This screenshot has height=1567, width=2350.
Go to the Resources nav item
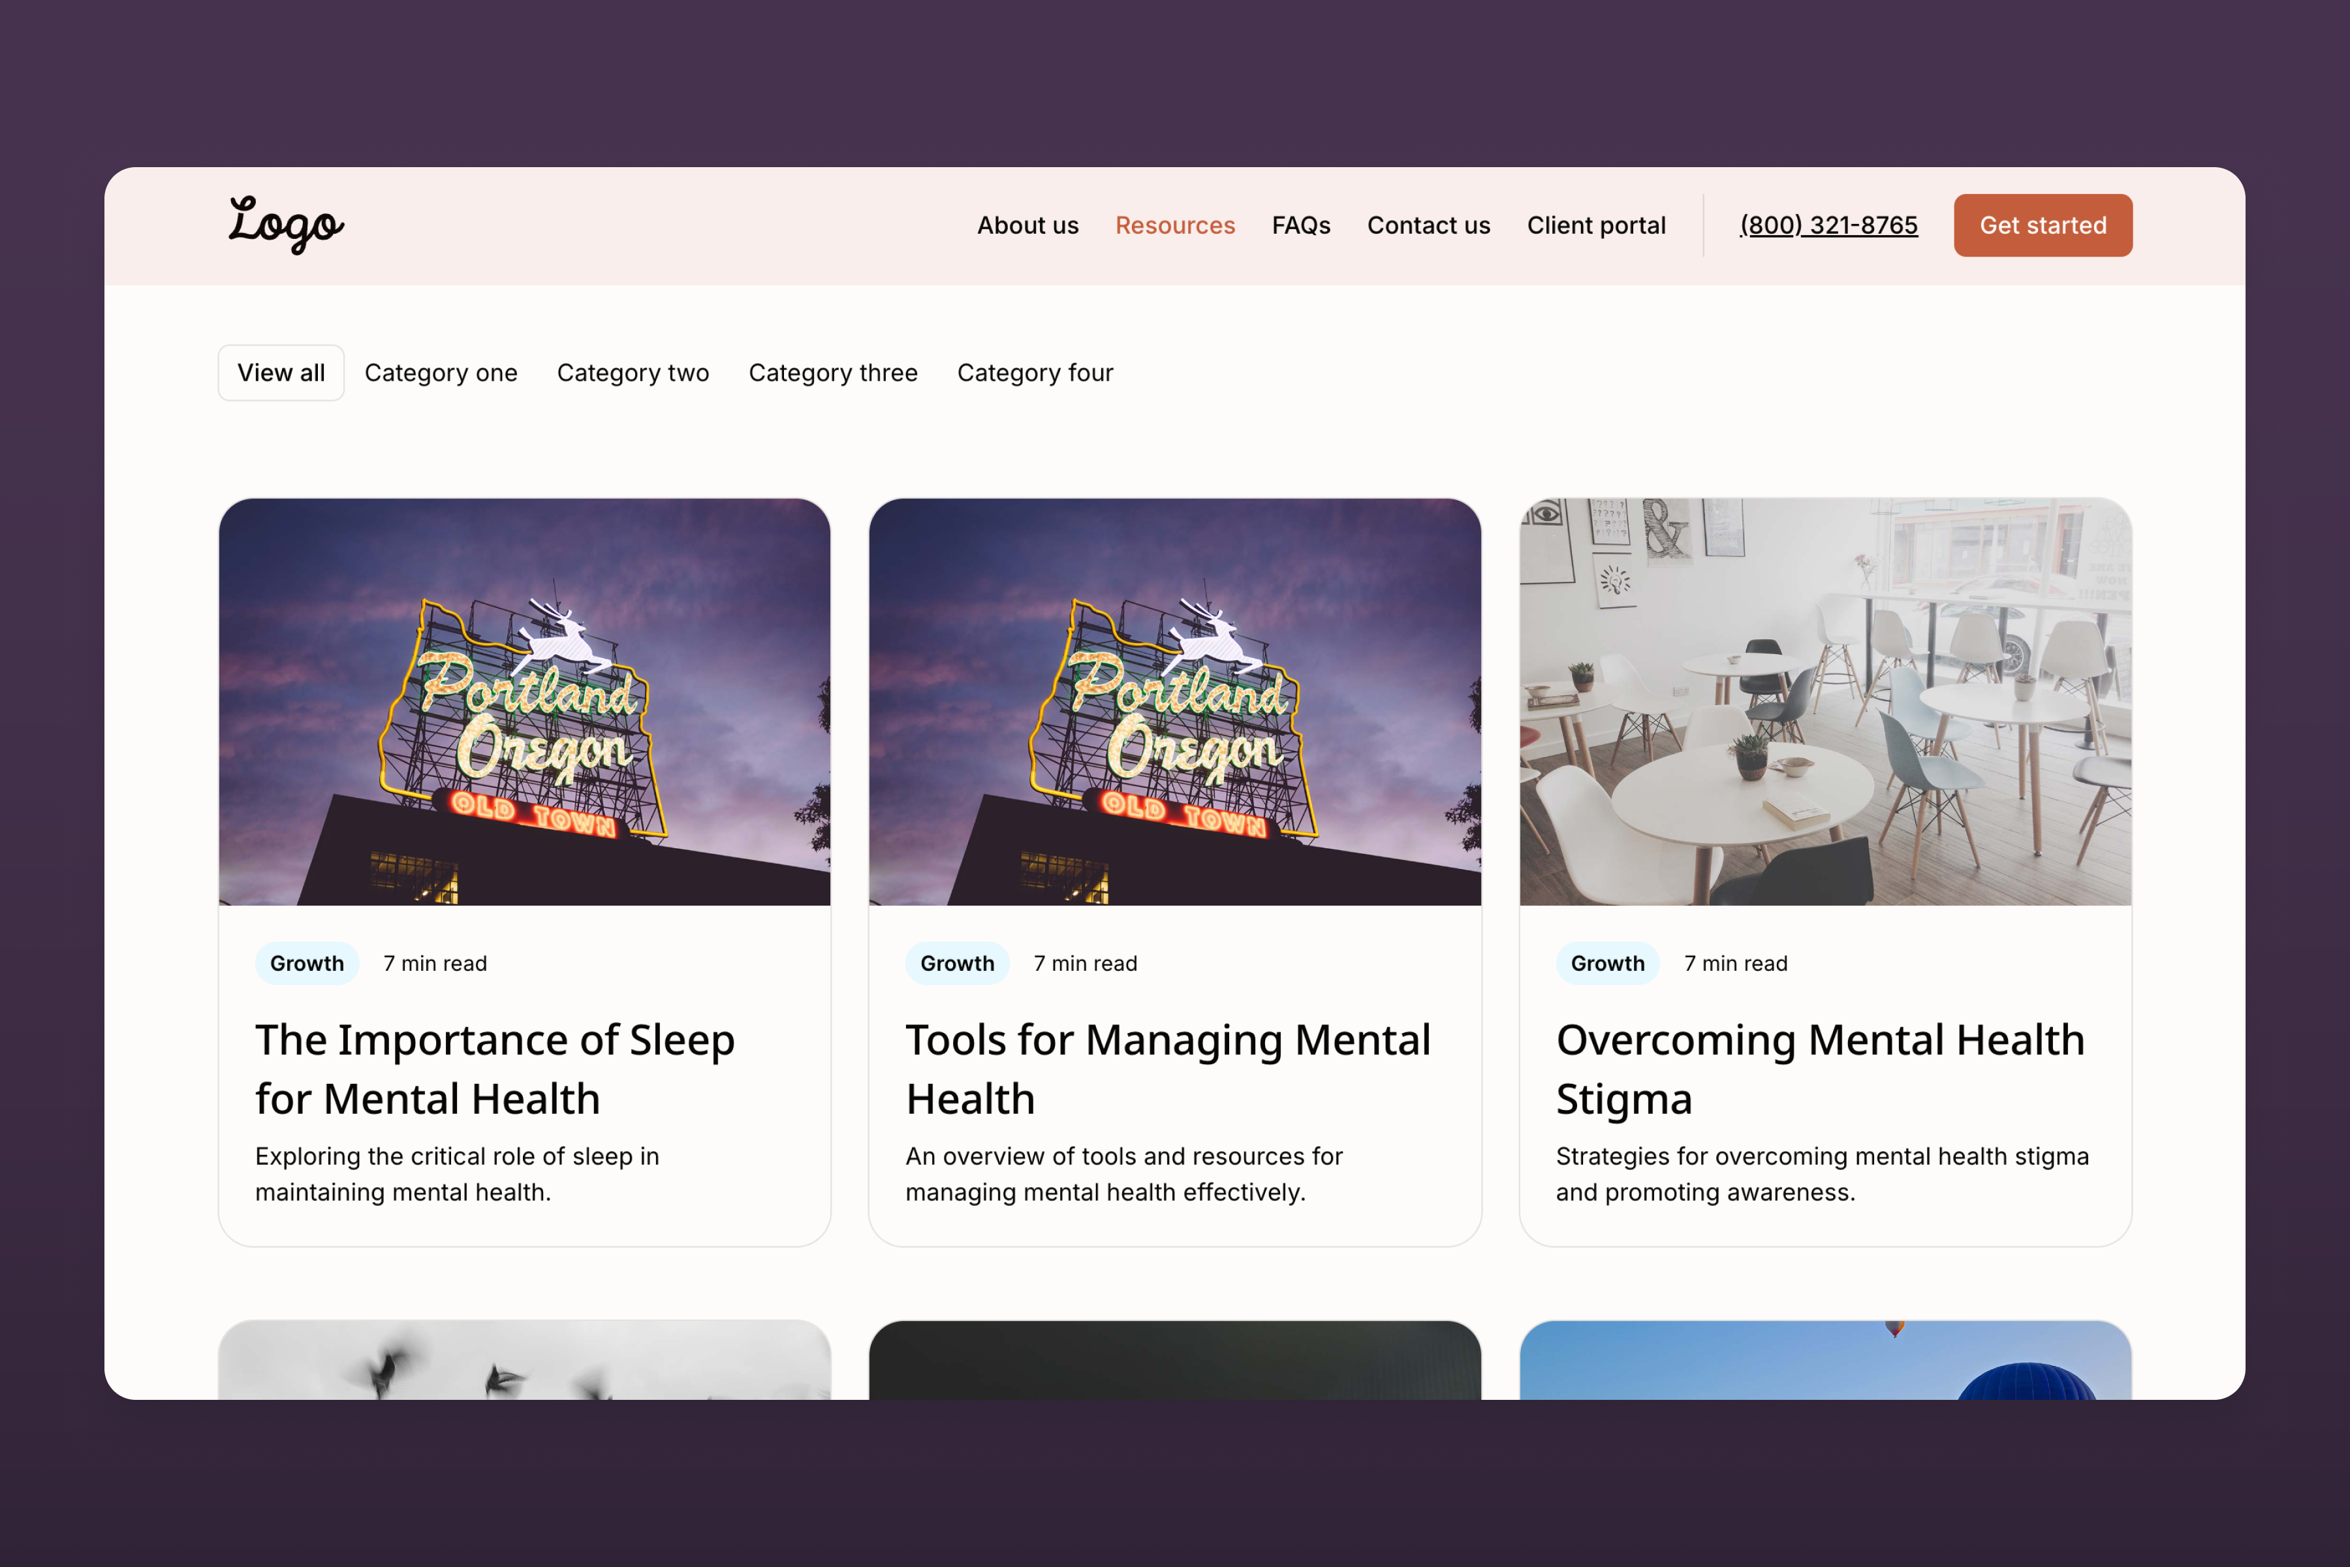1174,226
